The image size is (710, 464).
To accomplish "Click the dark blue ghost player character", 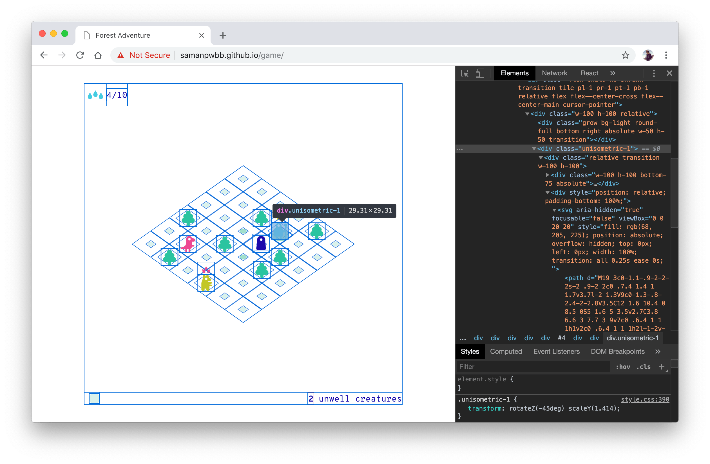I will 261,243.
